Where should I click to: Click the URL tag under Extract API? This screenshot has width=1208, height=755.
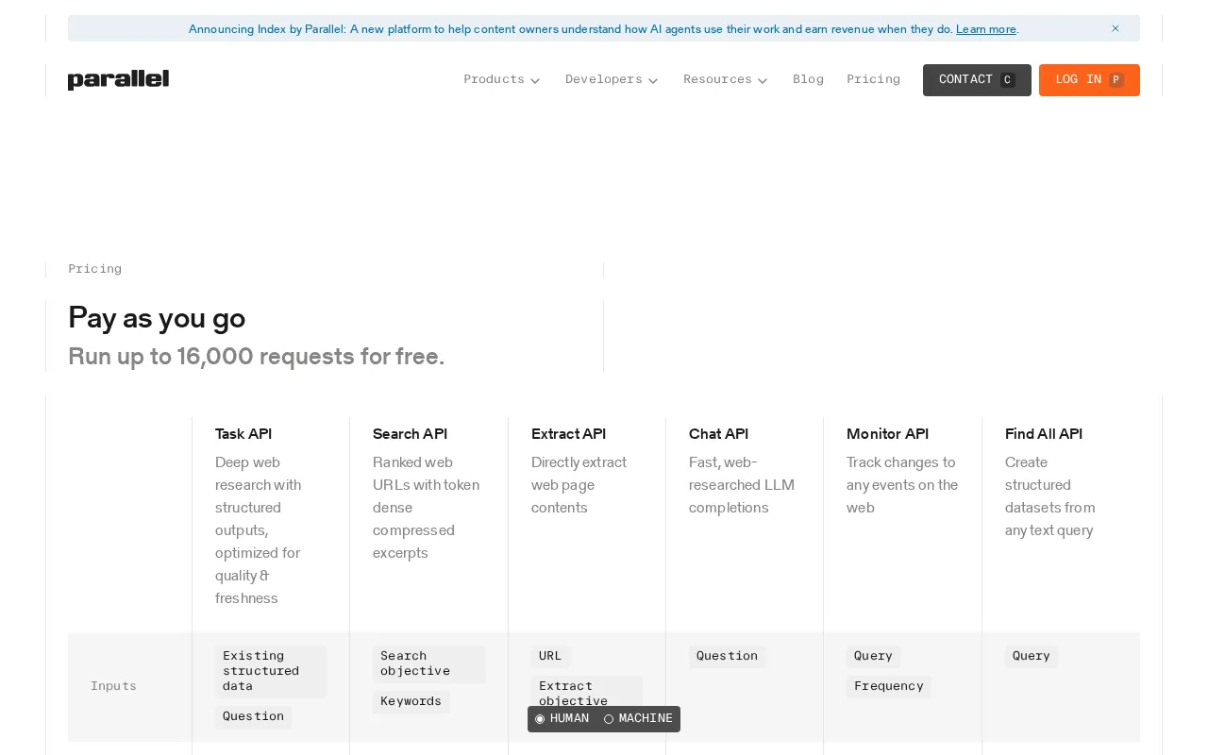(550, 656)
